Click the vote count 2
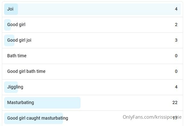Viewport: 185px width, 126px height. [x=176, y=24]
